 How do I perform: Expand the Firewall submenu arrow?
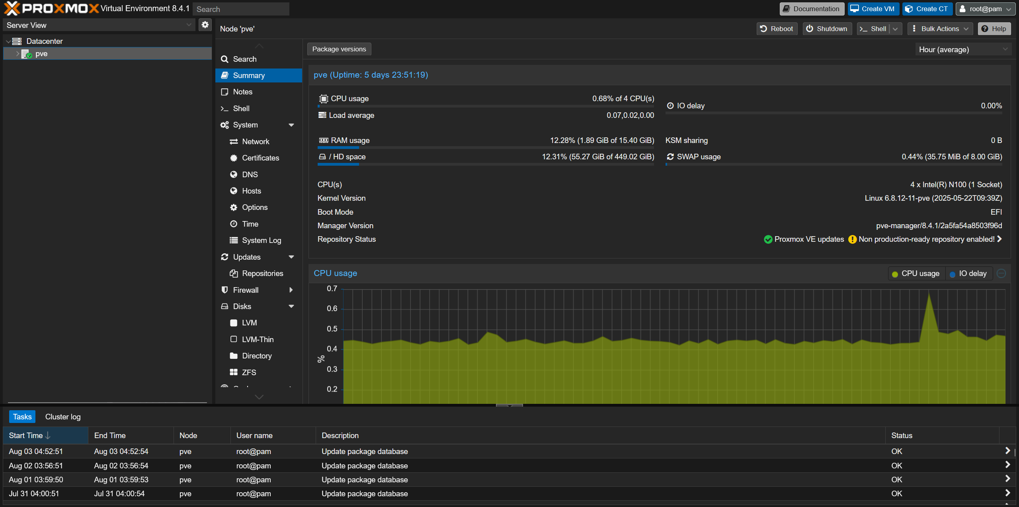coord(291,290)
